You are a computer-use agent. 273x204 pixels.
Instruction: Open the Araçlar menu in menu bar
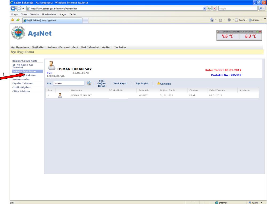click(63, 14)
